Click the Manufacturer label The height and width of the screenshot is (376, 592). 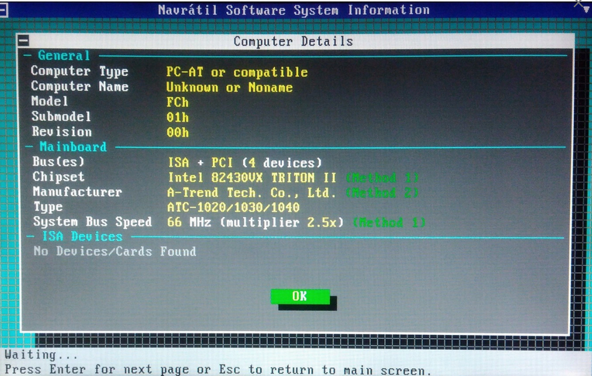click(77, 192)
